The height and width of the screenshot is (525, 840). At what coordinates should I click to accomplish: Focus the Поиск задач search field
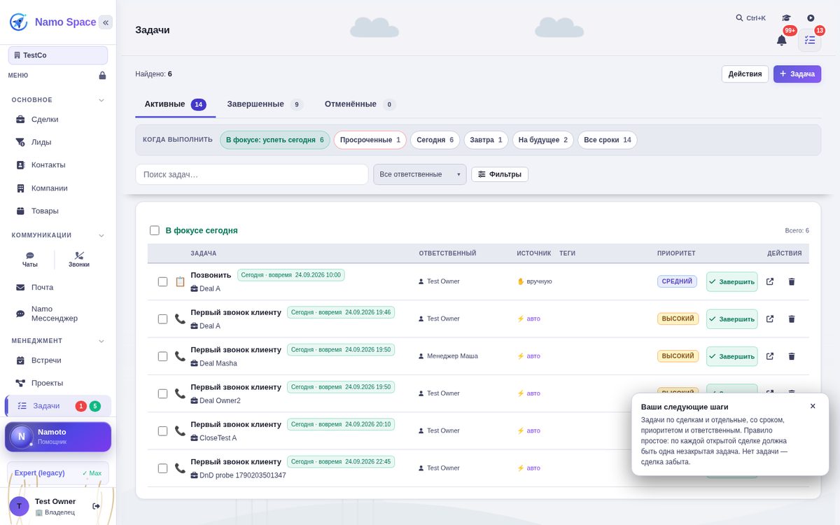coord(252,174)
